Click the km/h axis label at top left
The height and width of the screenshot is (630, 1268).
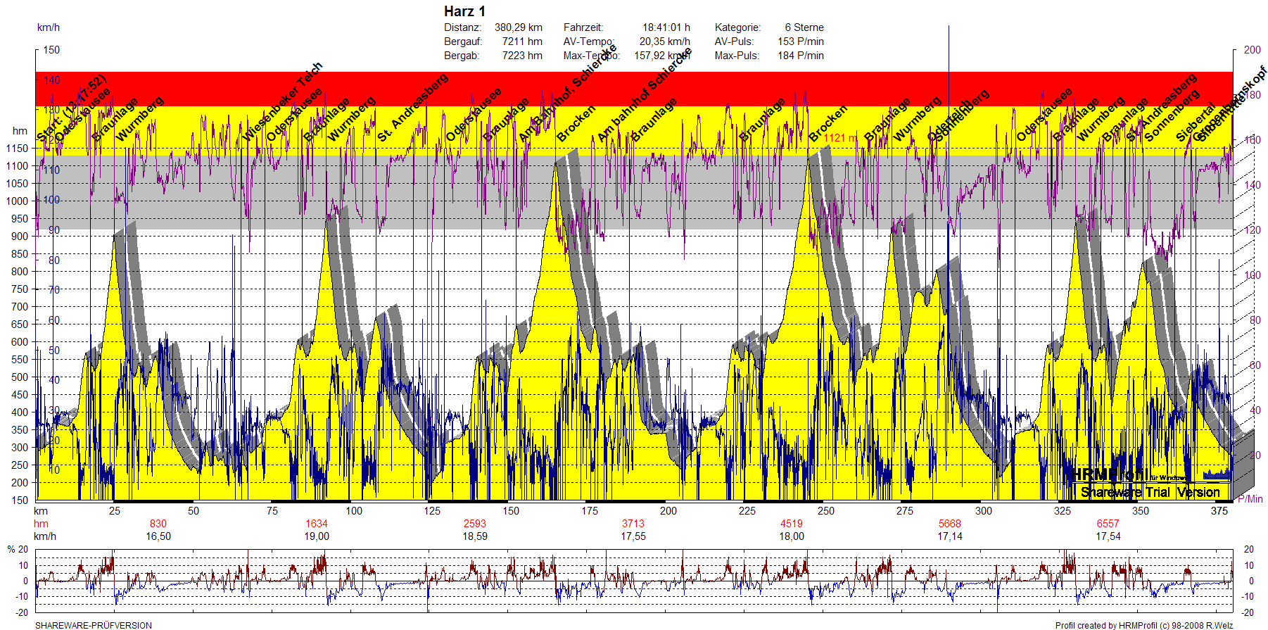point(49,27)
